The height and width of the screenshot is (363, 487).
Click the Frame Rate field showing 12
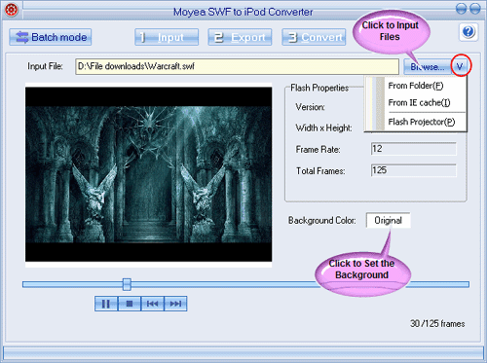(414, 149)
